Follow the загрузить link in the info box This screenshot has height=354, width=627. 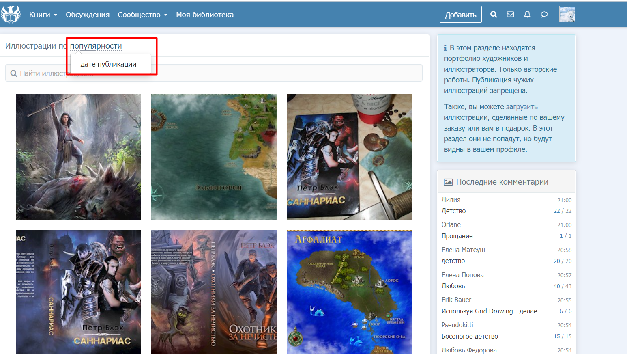click(522, 107)
